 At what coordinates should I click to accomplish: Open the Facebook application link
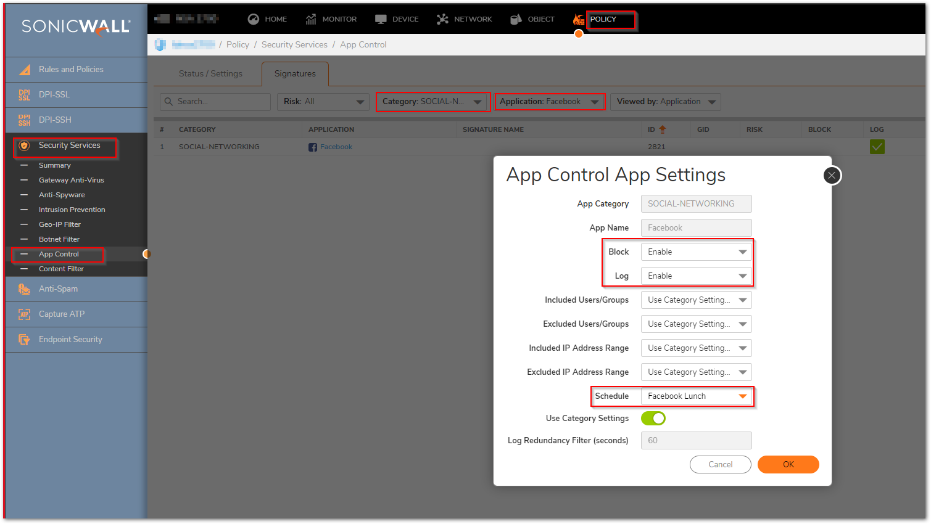[336, 147]
